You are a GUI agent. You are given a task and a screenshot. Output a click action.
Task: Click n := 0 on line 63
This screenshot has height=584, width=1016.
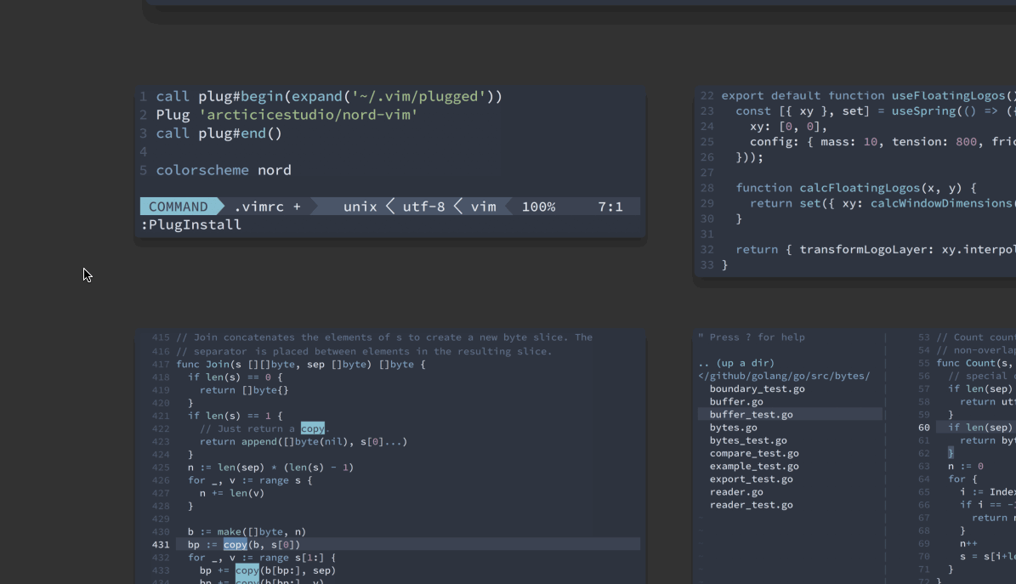tap(966, 466)
